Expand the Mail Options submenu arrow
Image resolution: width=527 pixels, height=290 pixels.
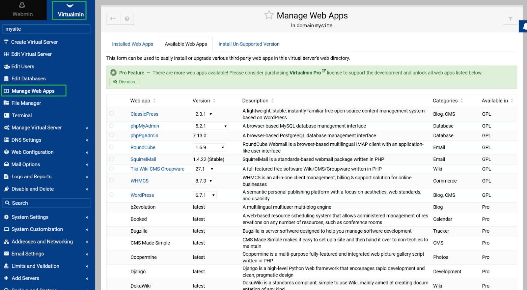pos(87,164)
